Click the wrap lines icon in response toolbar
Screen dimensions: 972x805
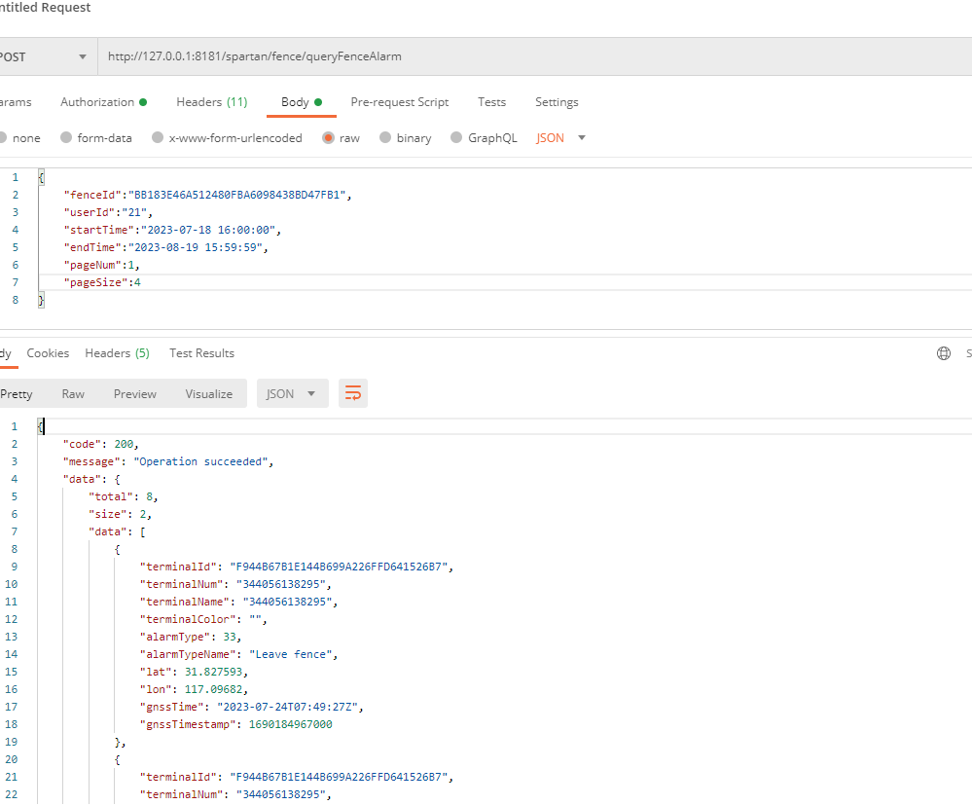(353, 393)
